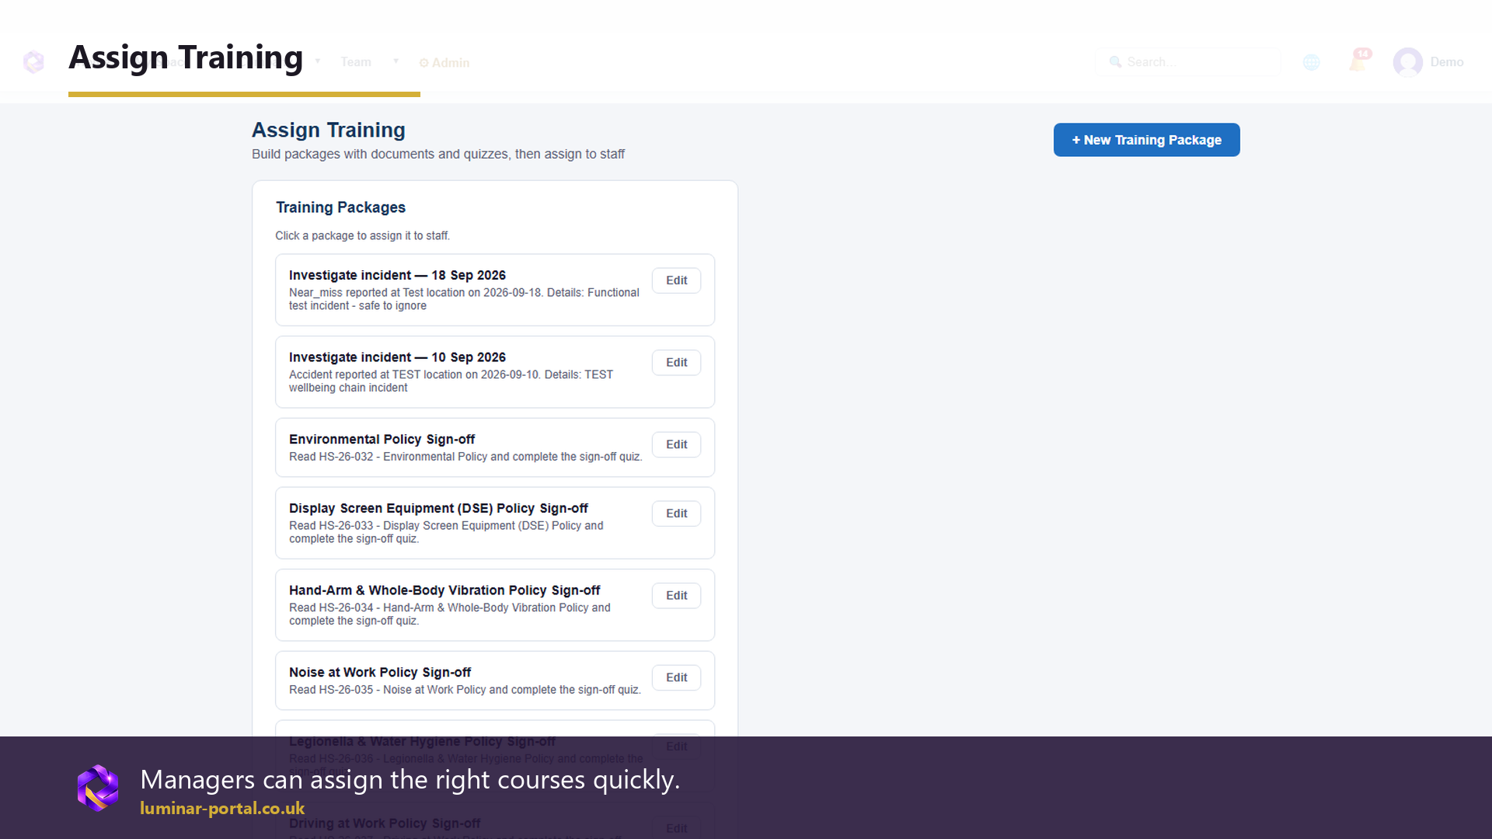
Task: Open the Team navigation menu
Action: pyautogui.click(x=356, y=62)
